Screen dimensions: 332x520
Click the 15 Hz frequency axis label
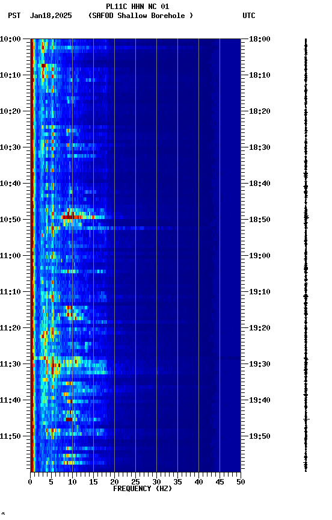tap(93, 482)
